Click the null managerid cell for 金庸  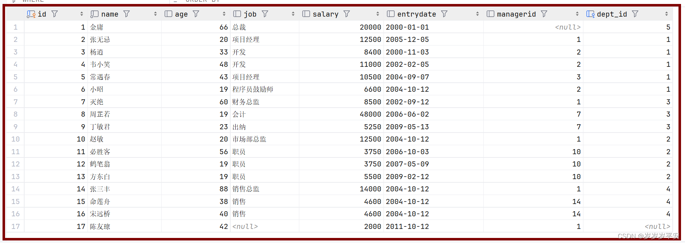pyautogui.click(x=568, y=27)
